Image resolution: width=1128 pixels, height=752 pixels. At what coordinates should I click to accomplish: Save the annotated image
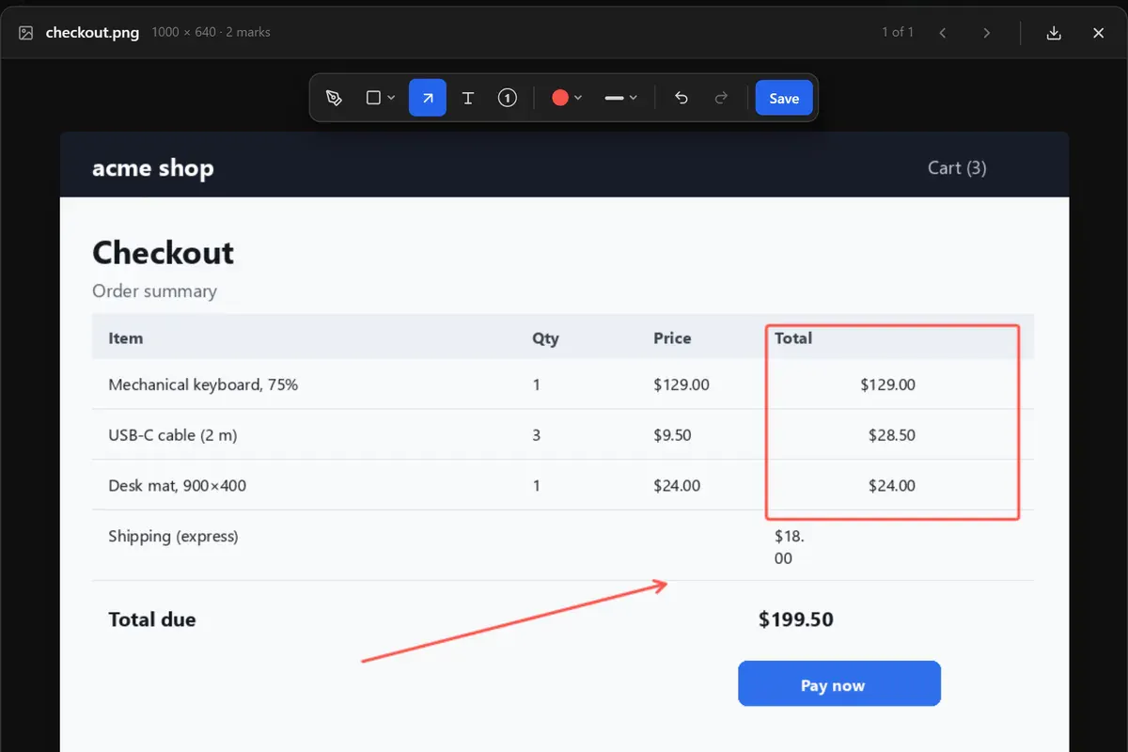pyautogui.click(x=784, y=98)
